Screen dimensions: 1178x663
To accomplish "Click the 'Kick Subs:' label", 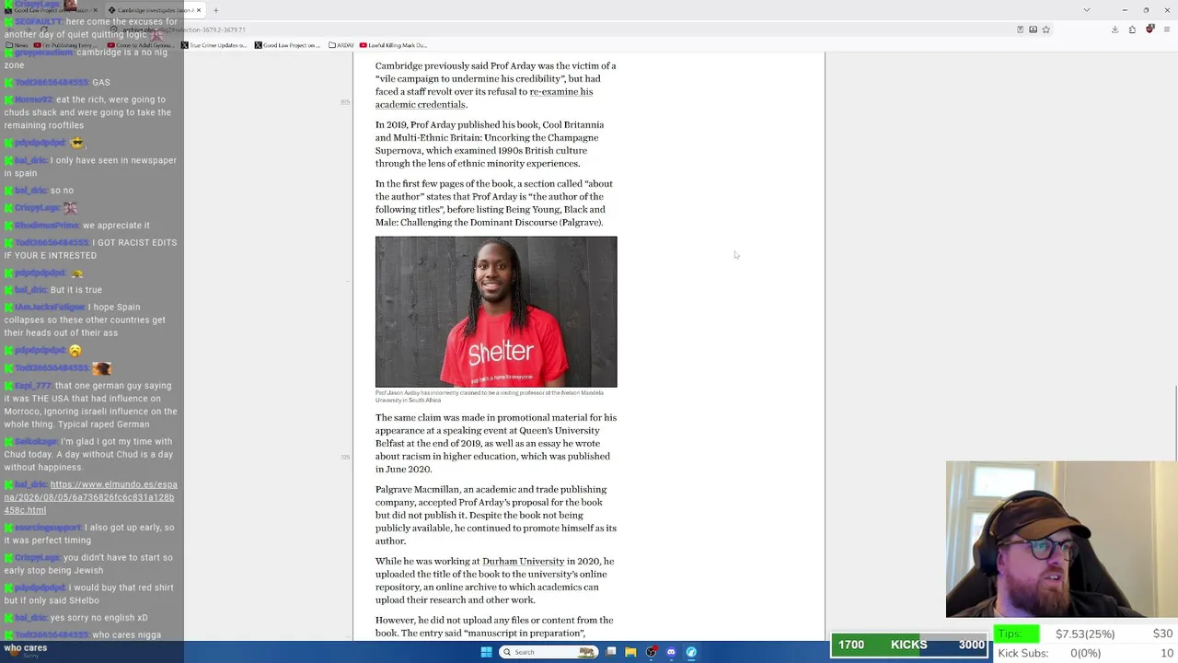I will (x=1023, y=653).
